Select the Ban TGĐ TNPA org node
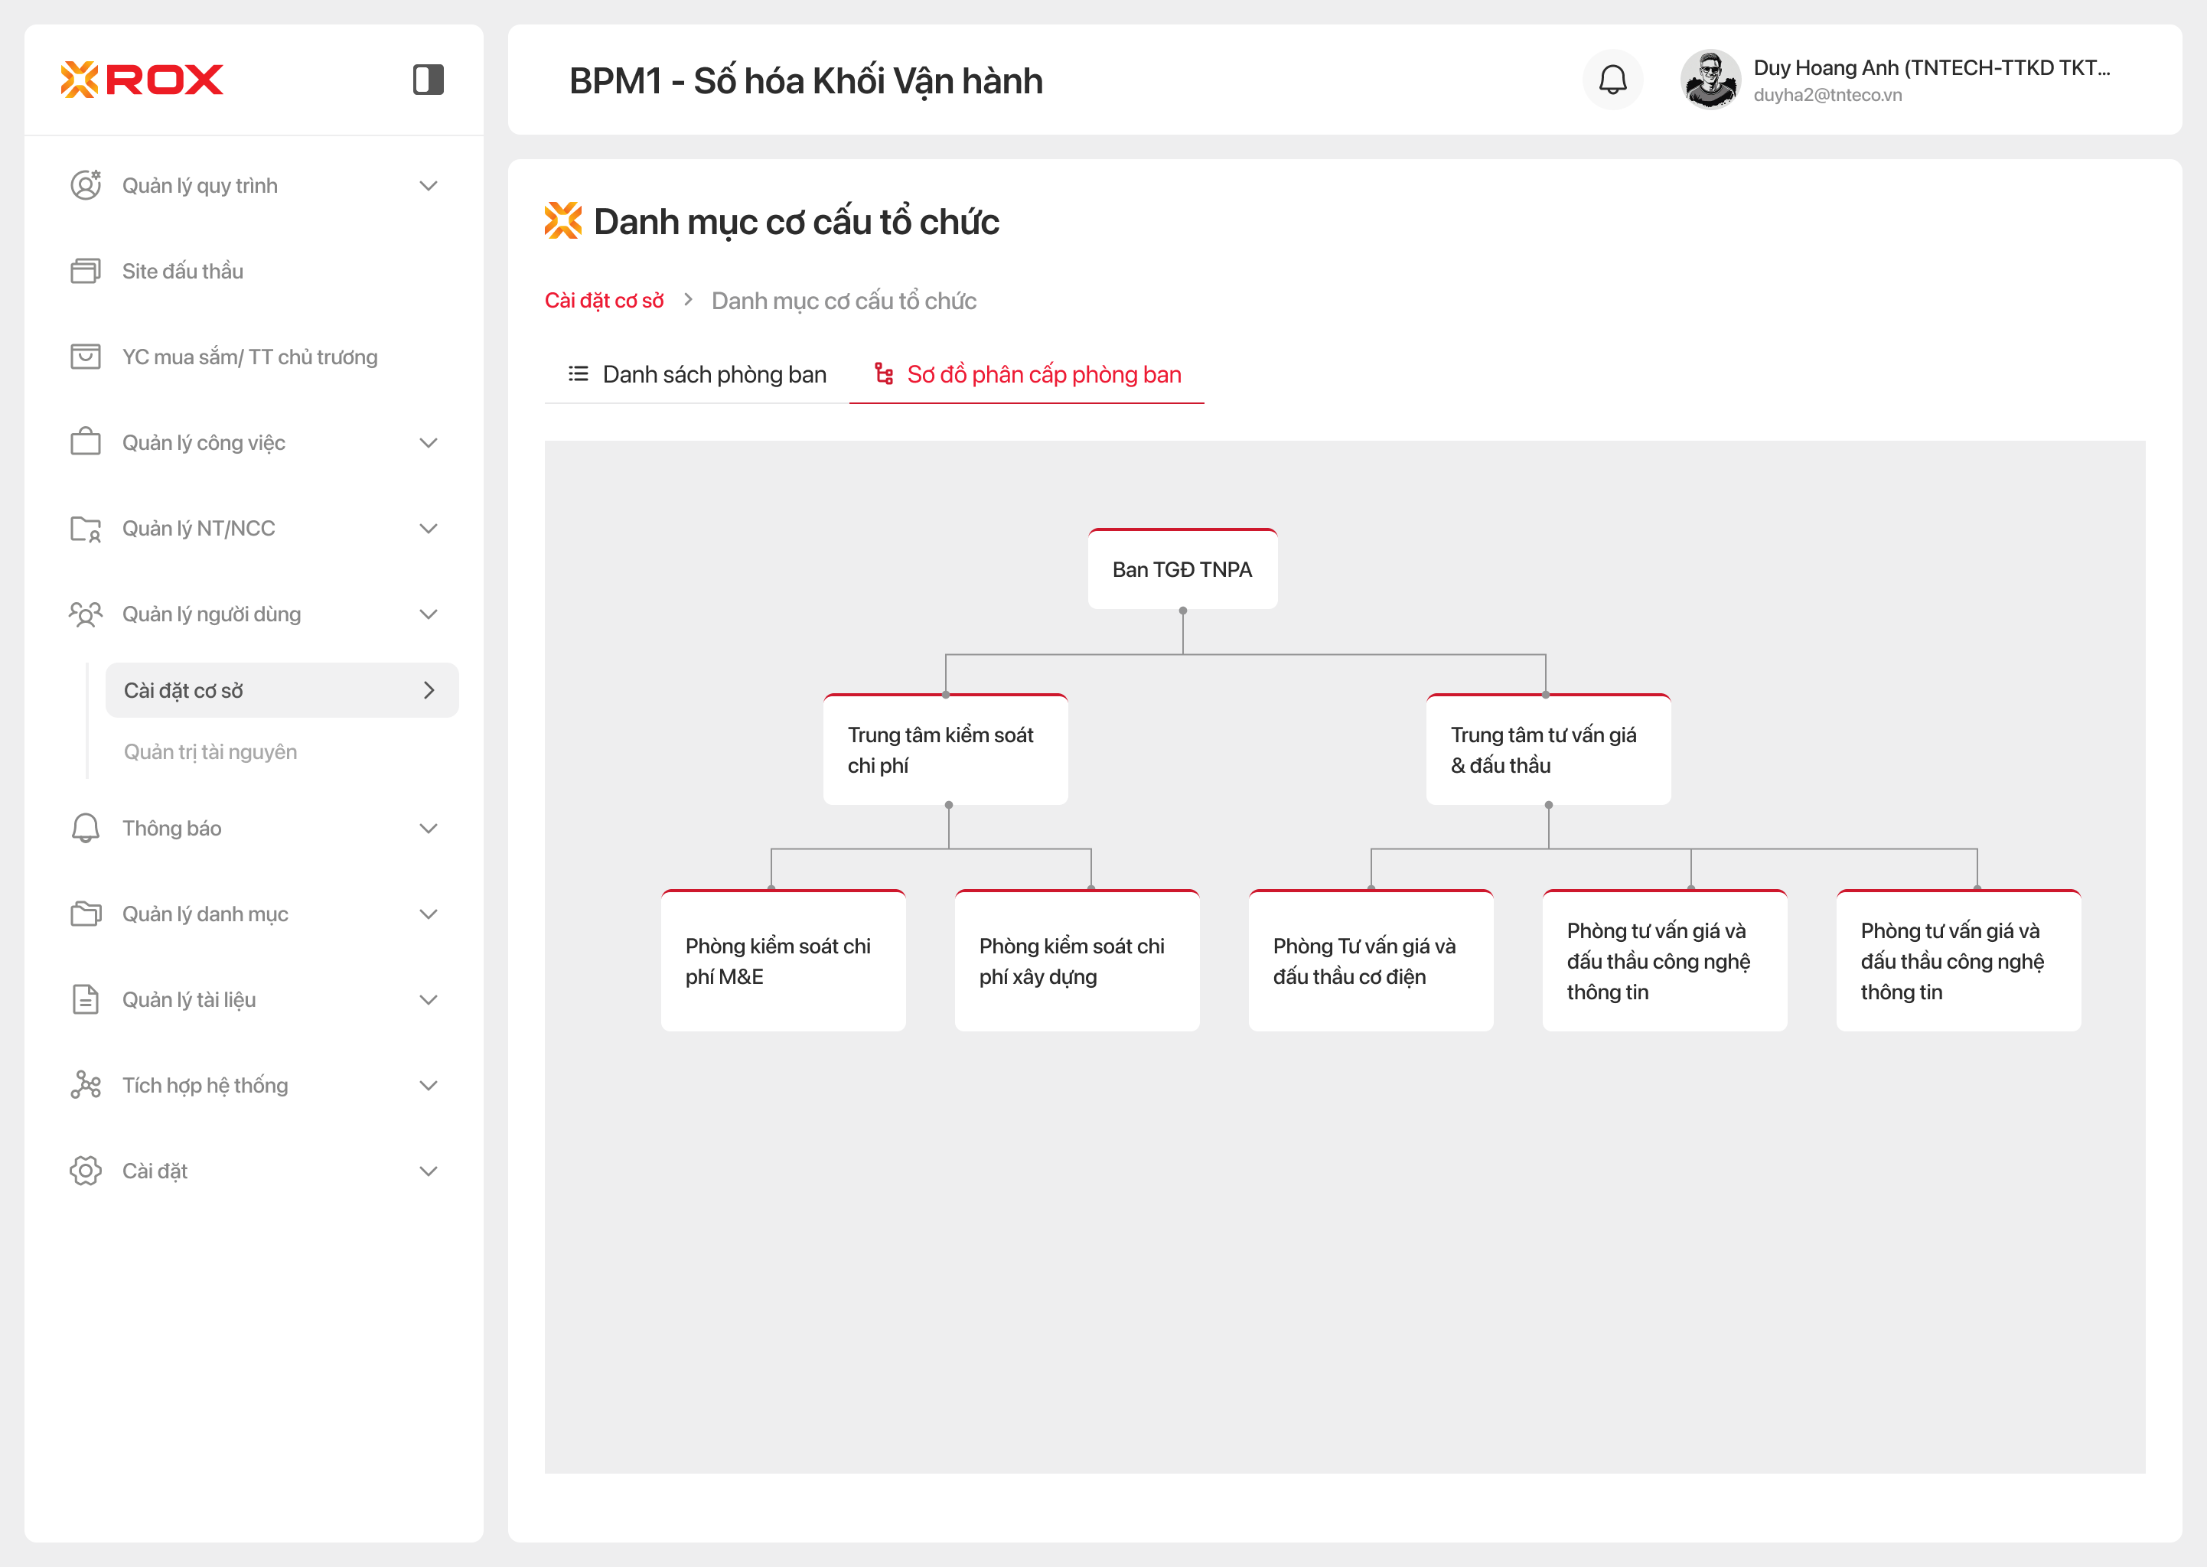Screen dimensions: 2207x1567 1182,570
